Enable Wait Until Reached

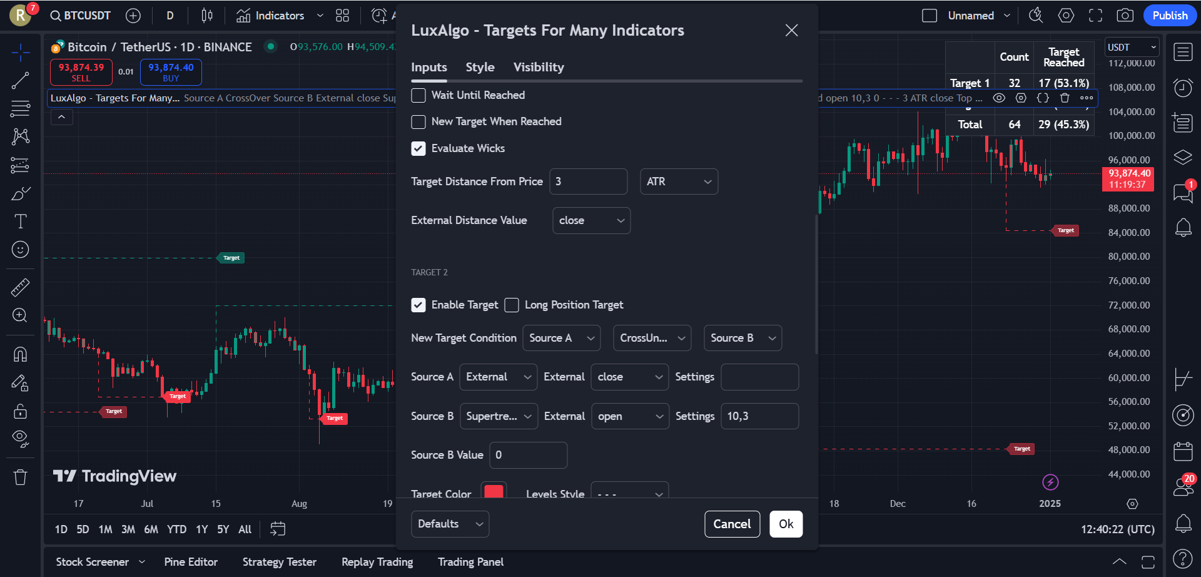point(418,95)
